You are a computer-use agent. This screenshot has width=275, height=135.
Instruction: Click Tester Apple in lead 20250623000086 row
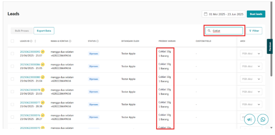128,66
